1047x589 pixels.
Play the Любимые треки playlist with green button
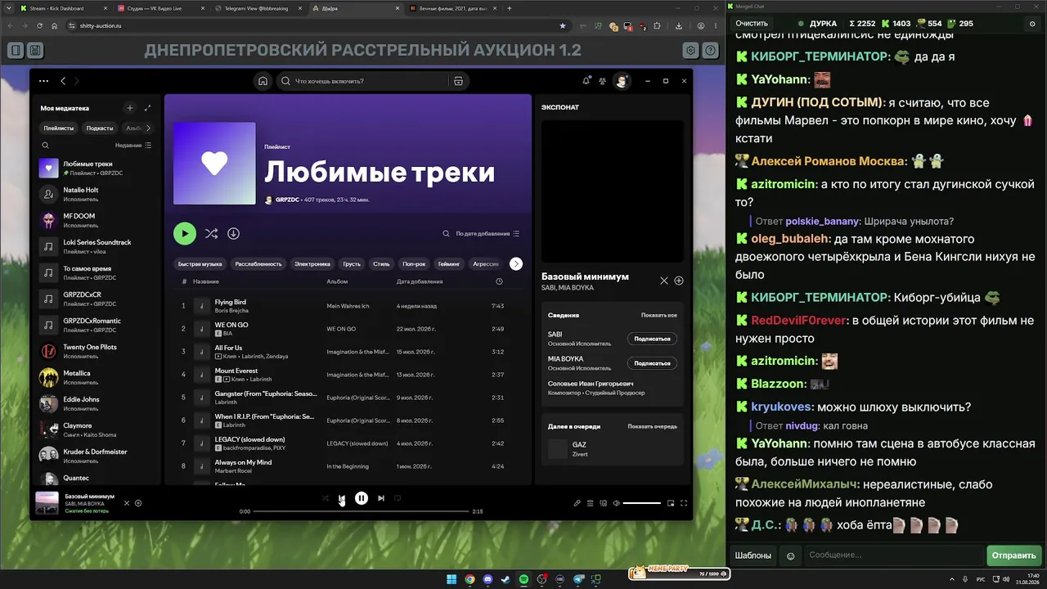[x=185, y=233]
